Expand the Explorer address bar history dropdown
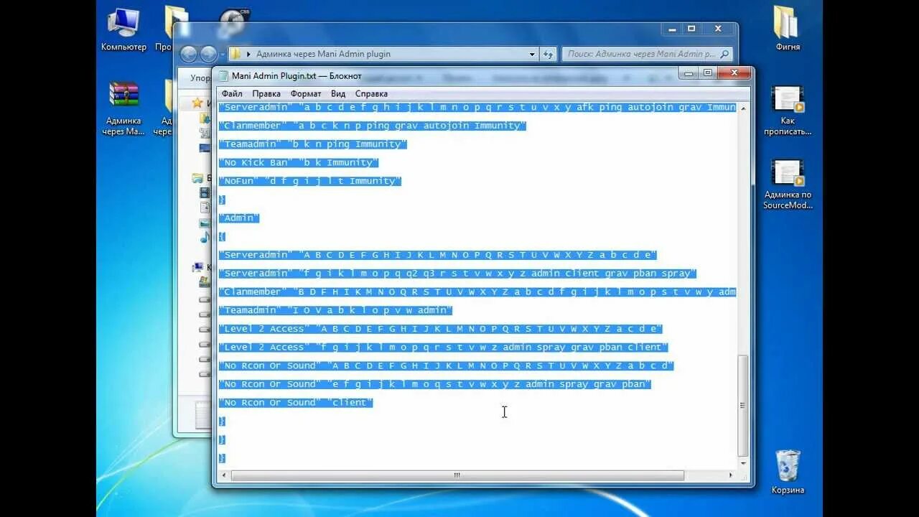The image size is (919, 517). [x=532, y=54]
